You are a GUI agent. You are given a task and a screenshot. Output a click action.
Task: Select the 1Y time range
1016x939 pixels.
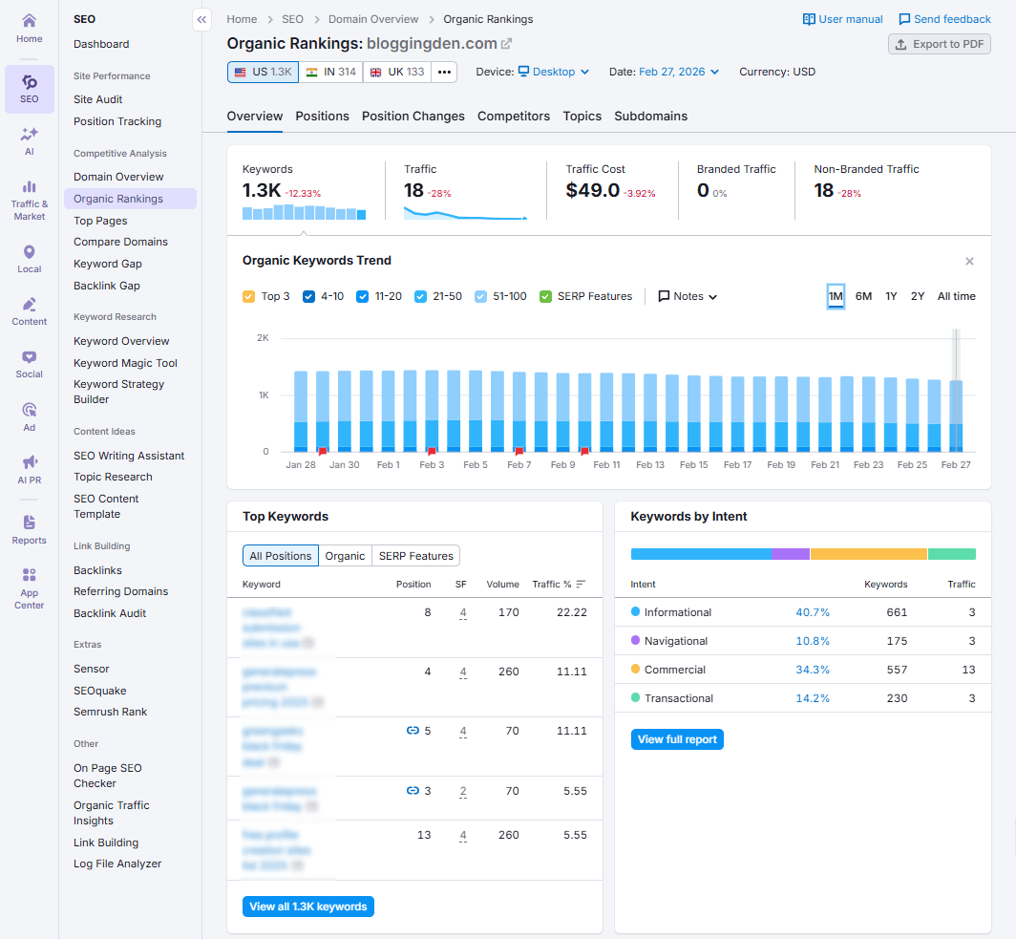click(892, 296)
